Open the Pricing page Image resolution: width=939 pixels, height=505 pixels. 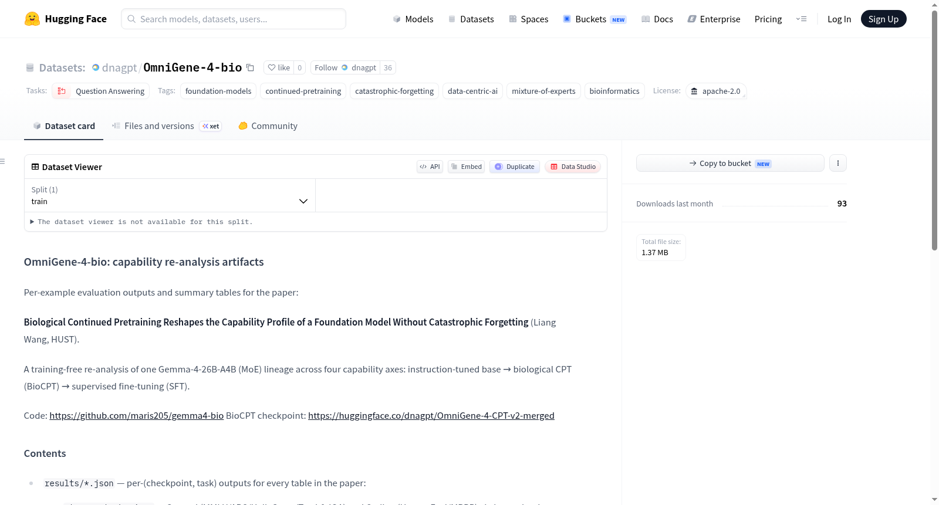[768, 19]
